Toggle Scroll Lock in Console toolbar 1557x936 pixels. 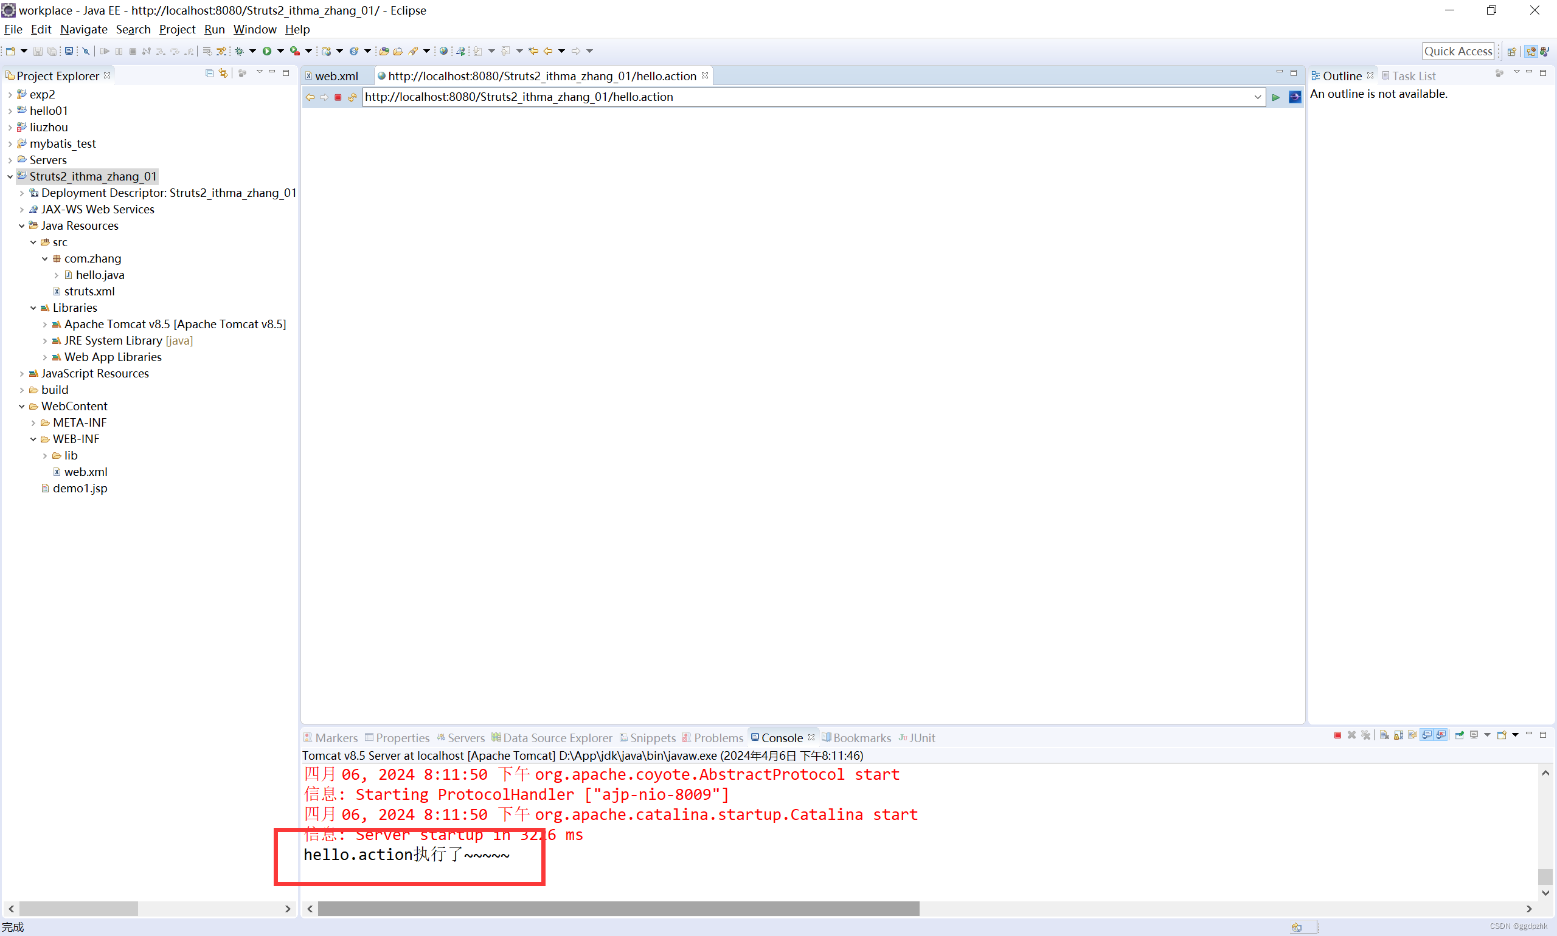click(x=1399, y=735)
